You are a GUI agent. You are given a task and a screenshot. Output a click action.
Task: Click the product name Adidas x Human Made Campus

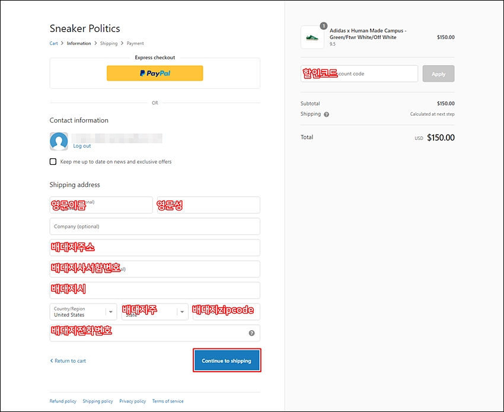point(368,34)
